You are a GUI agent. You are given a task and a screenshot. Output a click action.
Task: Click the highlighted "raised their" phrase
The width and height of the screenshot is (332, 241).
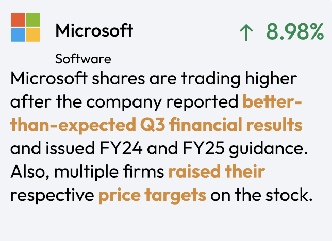217,171
